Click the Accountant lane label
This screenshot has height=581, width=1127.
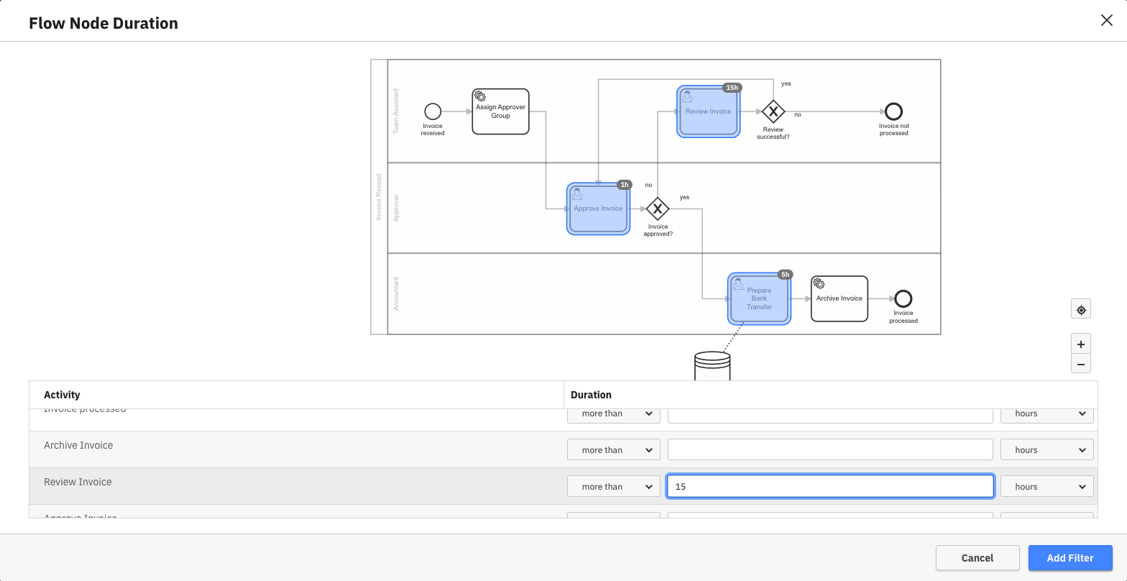tap(396, 293)
